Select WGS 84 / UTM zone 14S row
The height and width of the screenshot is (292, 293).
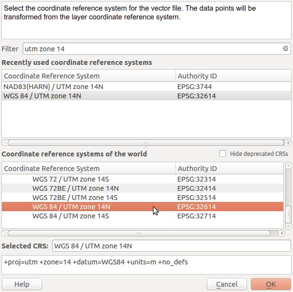[142, 216]
